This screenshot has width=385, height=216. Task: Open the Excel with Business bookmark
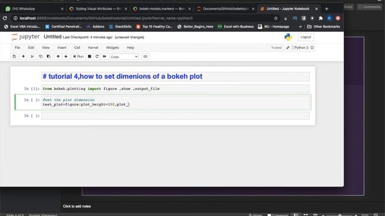coord(236,26)
